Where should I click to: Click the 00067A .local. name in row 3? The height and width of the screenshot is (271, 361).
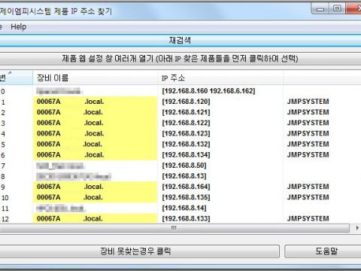[71, 123]
